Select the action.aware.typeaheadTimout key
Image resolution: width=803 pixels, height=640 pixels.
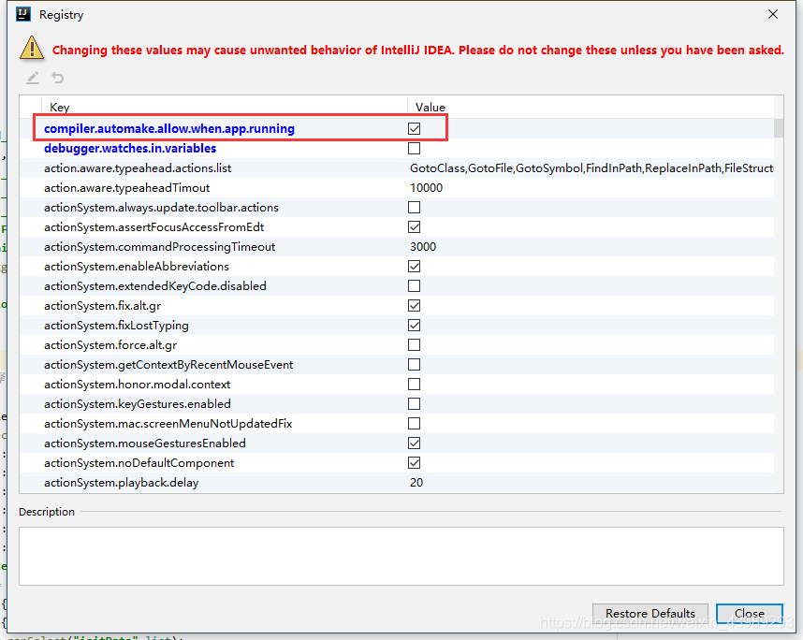pos(127,188)
